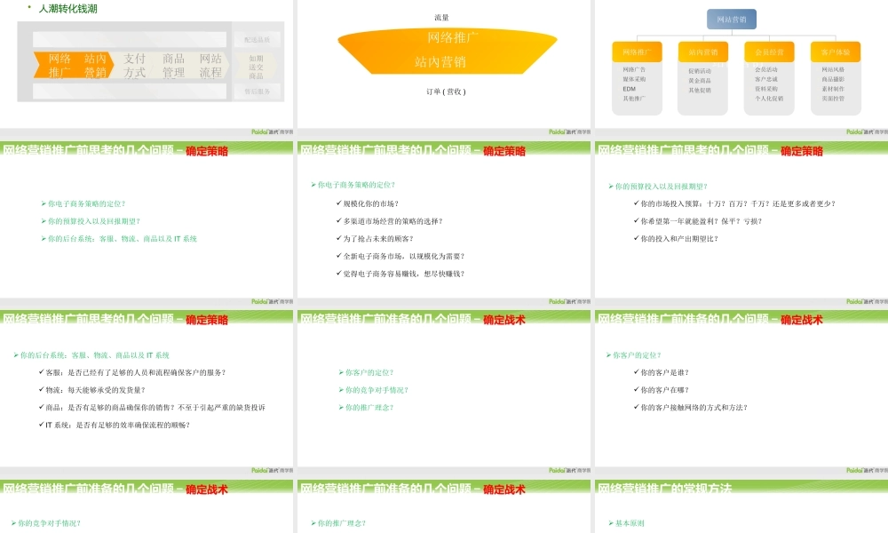Click the 支付方式 step in process arrow
Screen dimensions: 888x533
(x=135, y=66)
